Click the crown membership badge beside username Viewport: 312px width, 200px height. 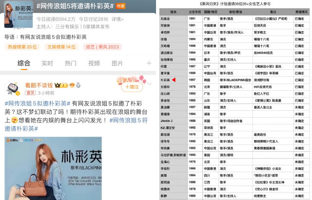tap(61, 85)
